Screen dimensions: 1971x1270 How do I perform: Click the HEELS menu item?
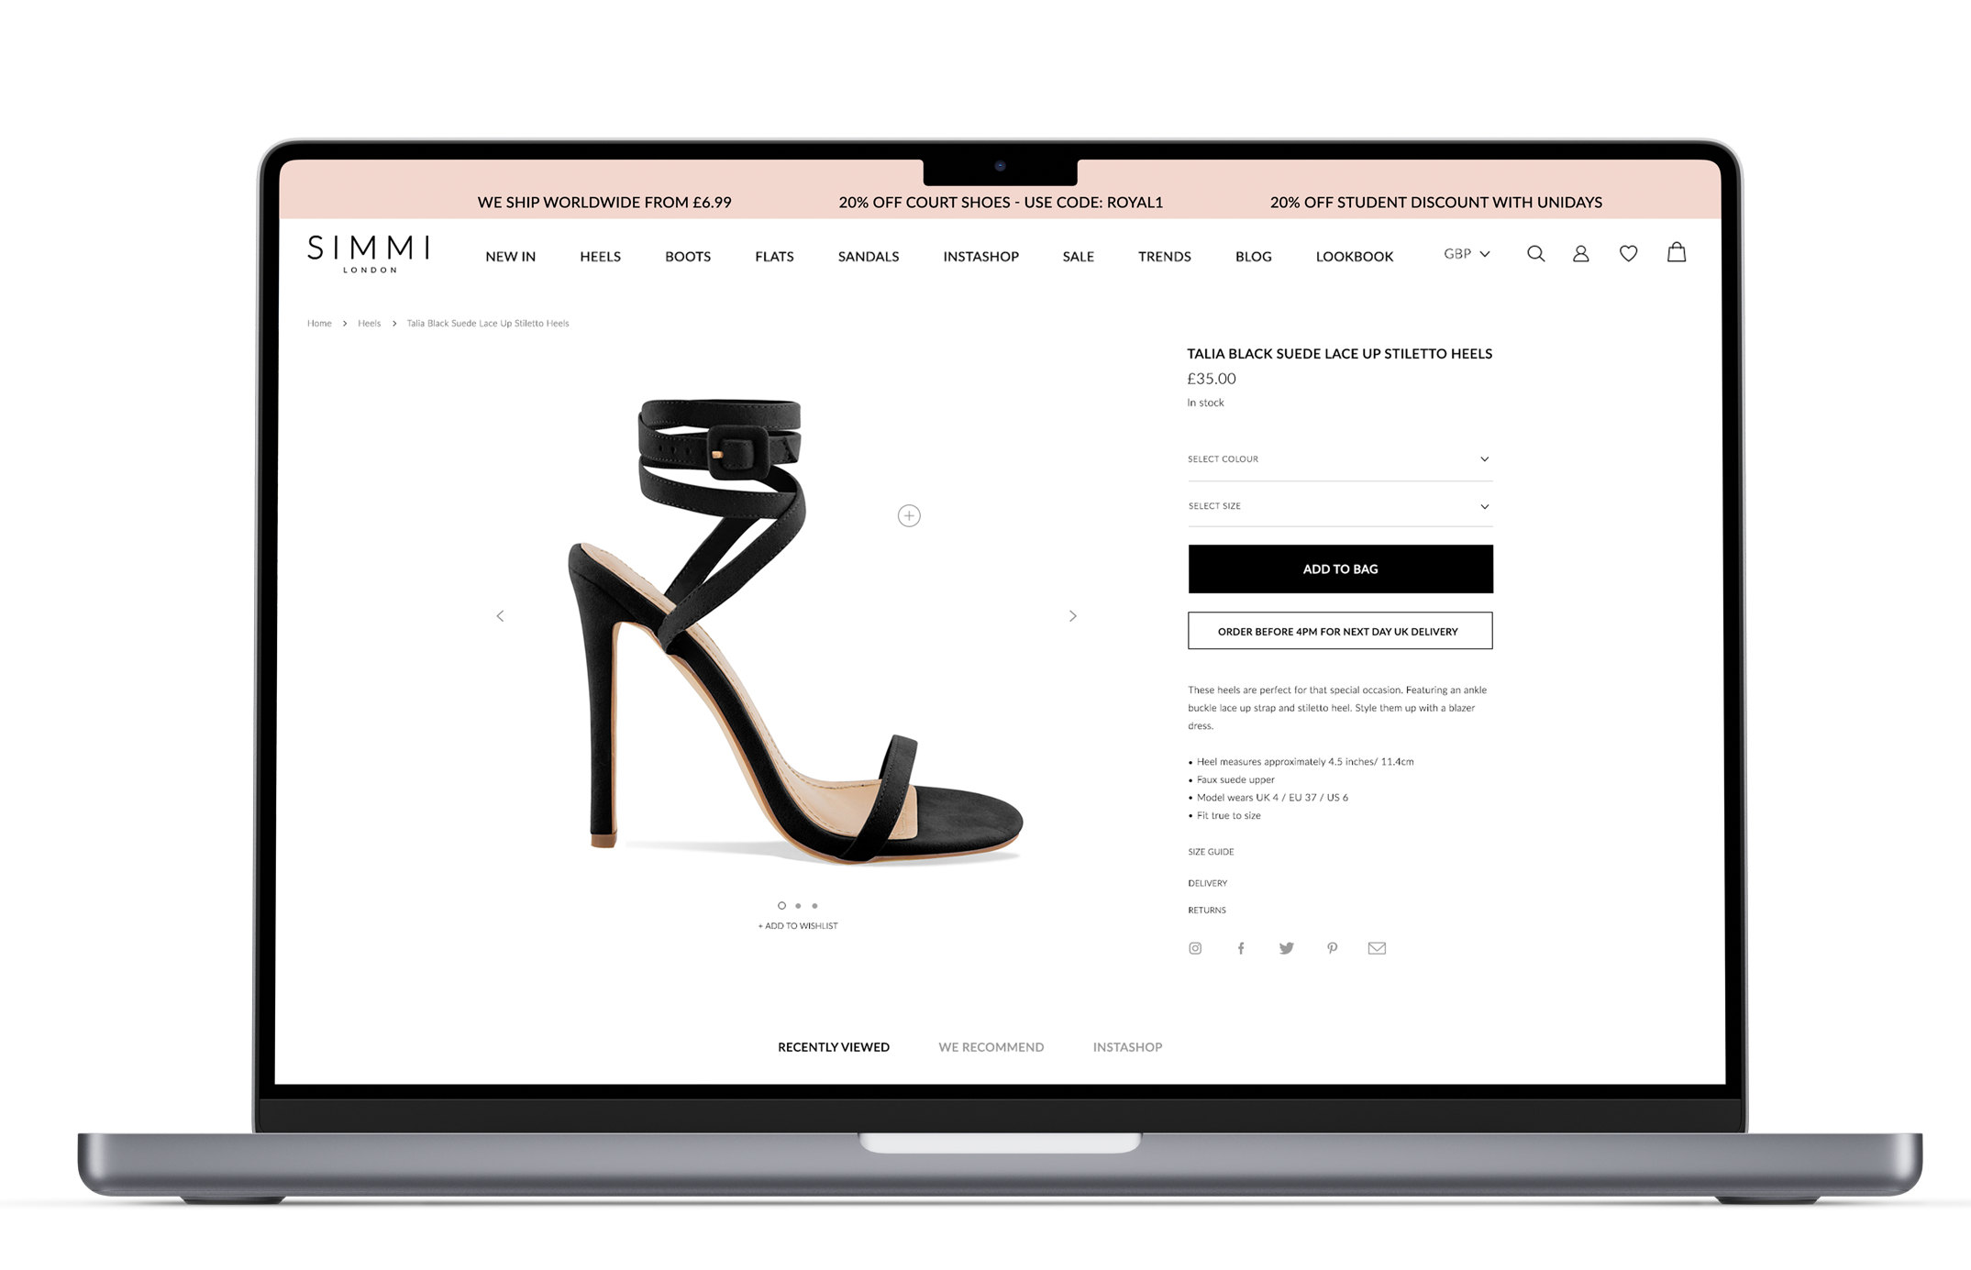point(601,256)
